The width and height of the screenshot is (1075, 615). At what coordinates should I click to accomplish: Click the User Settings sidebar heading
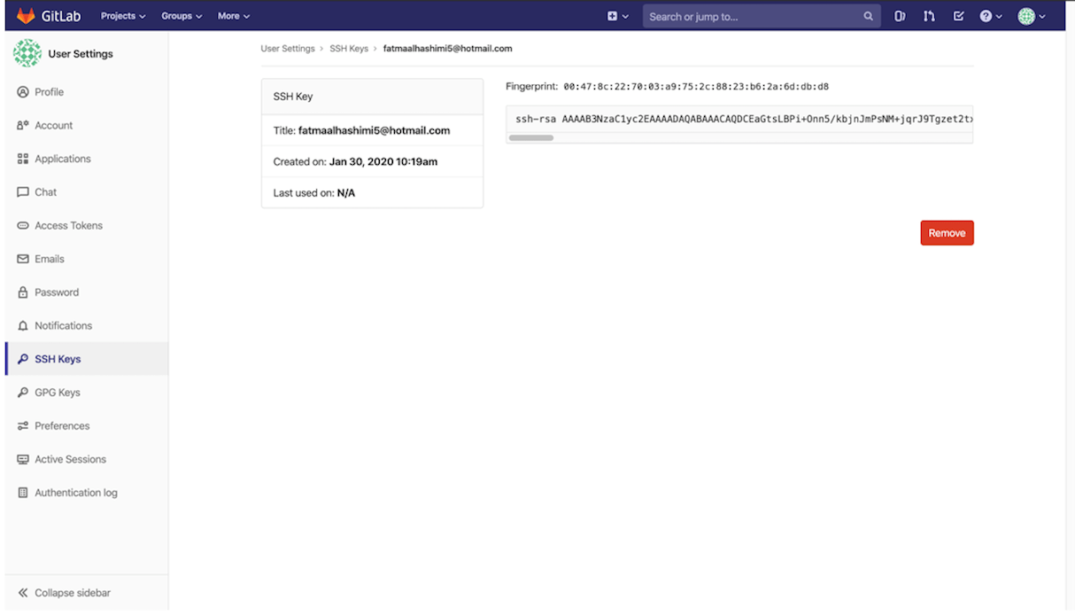[x=81, y=54]
